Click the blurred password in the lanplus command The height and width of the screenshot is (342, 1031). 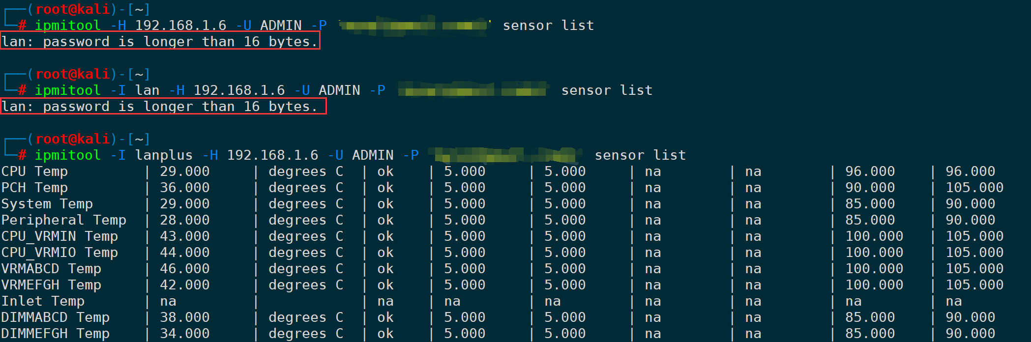pos(505,155)
